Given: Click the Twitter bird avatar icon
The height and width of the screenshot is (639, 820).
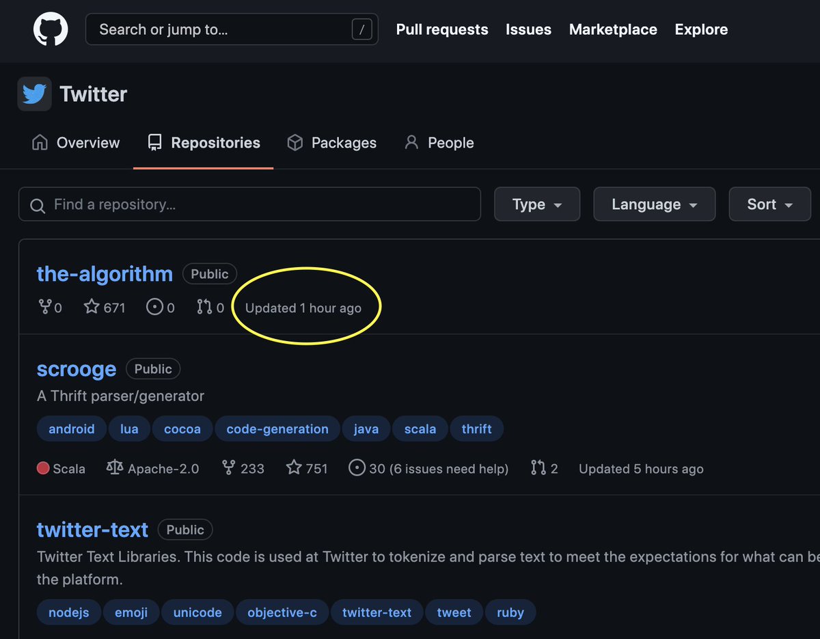Looking at the screenshot, I should [x=34, y=94].
